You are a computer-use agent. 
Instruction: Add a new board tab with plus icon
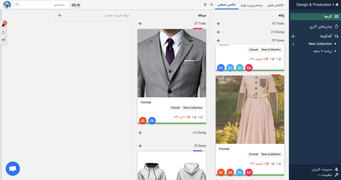coord(211,4)
